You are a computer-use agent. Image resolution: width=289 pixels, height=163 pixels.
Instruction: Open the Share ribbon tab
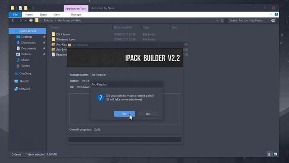43,14
